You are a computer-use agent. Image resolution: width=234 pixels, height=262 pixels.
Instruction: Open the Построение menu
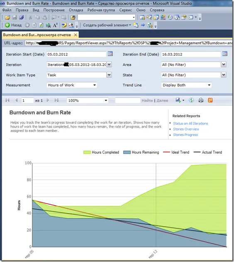[54, 10]
